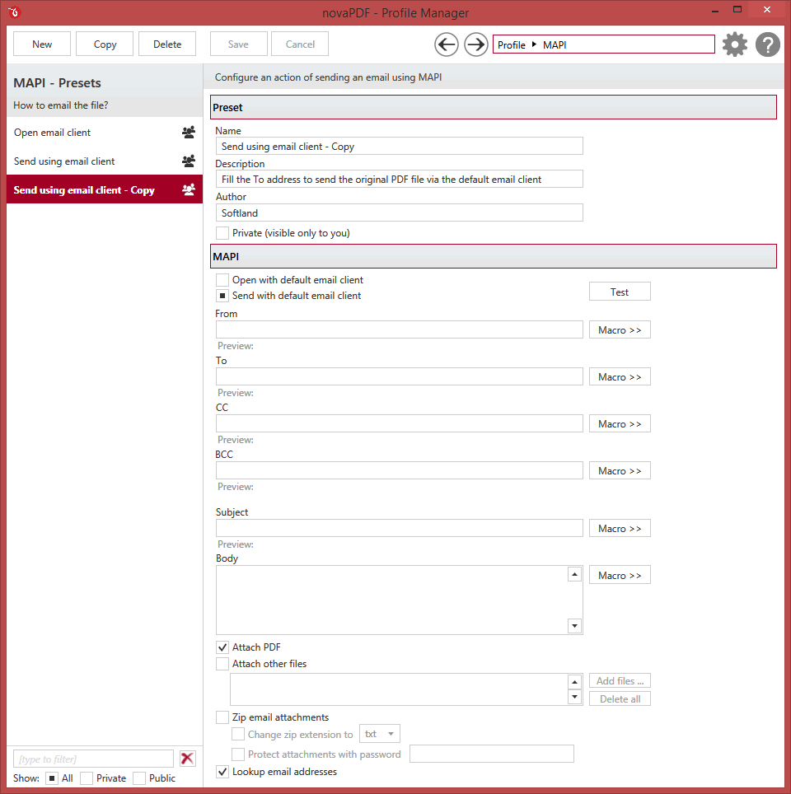Open the zip extension dropdown
Screen dimensions: 791x794
[x=380, y=734]
